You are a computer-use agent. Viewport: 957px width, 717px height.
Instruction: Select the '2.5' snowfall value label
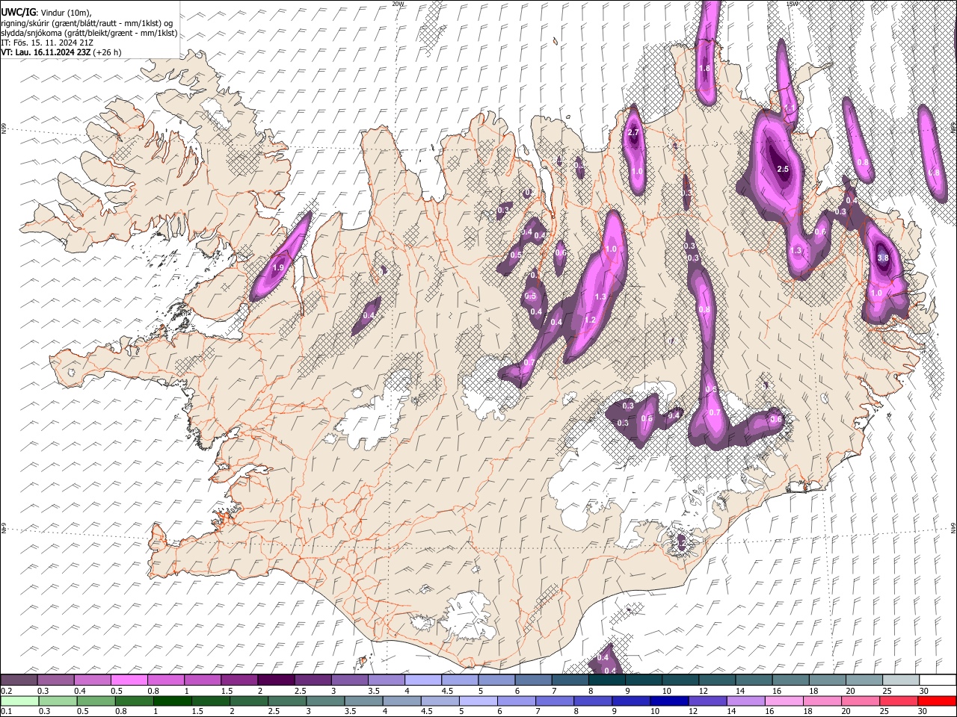(x=783, y=170)
